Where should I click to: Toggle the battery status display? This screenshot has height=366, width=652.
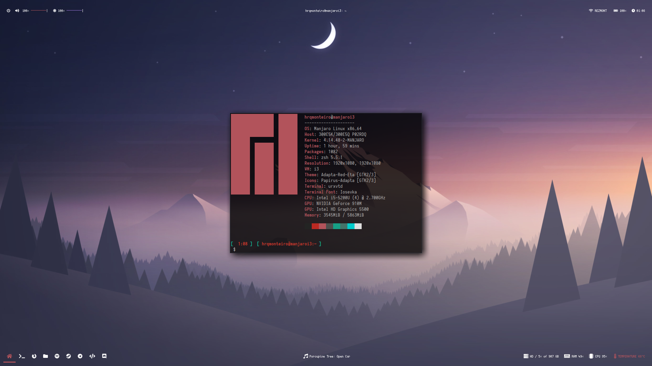click(x=620, y=10)
